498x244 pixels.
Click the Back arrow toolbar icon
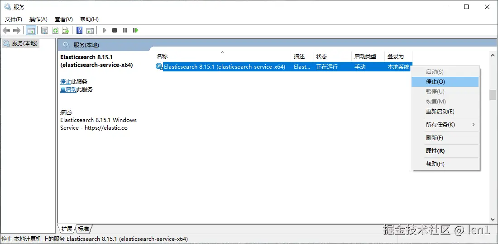6,30
